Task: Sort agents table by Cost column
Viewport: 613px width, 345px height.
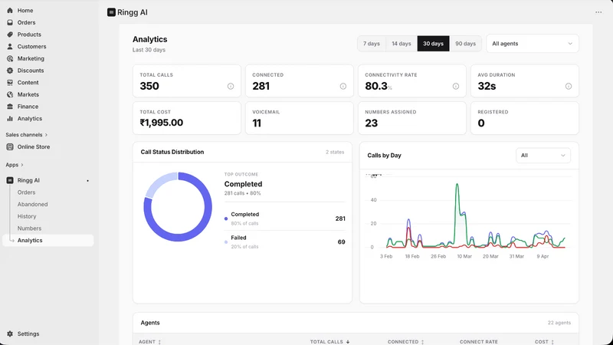Action: point(544,342)
